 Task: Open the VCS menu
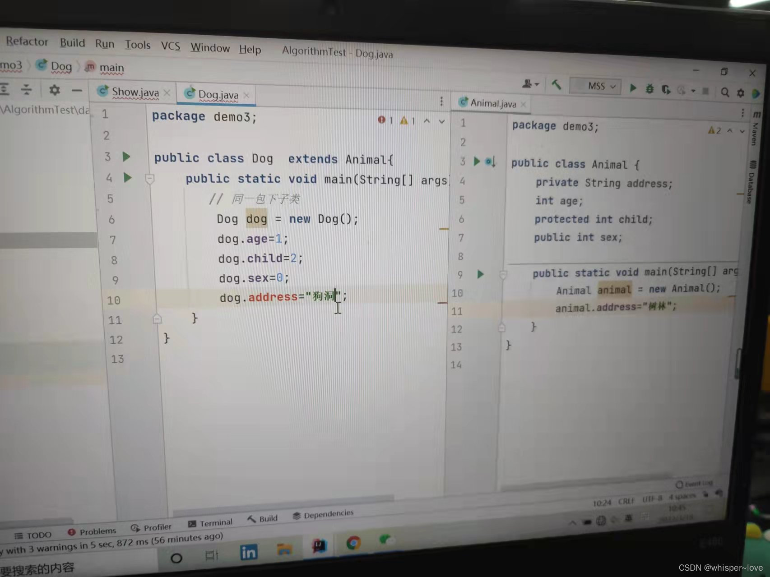point(171,46)
